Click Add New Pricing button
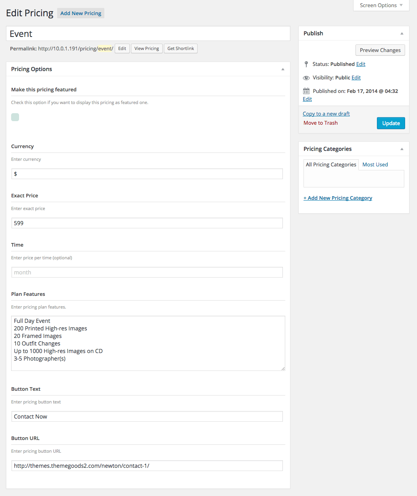 tap(81, 13)
